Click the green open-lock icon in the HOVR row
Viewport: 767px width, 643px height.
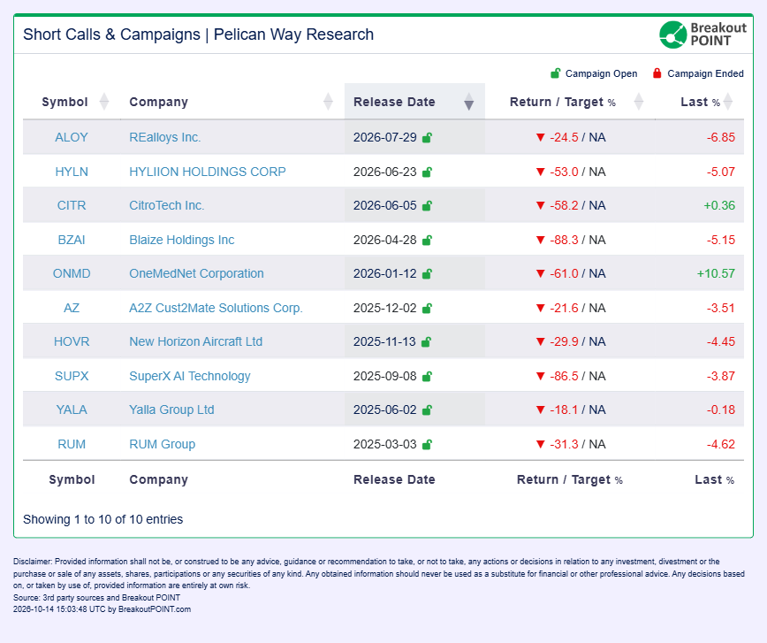click(426, 341)
